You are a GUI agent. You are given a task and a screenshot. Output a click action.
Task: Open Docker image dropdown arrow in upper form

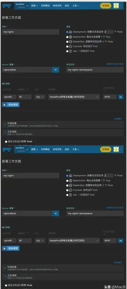pyautogui.click(x=56, y=70)
